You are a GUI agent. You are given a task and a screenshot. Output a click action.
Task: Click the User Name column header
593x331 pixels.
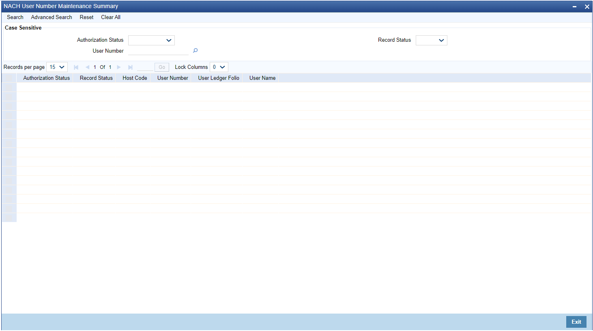(262, 78)
